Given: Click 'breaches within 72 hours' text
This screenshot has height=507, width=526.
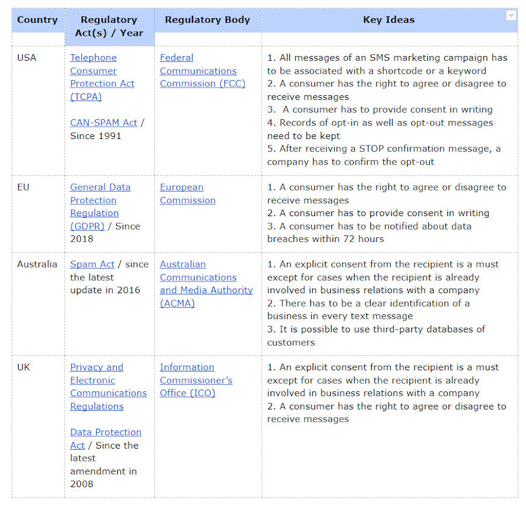Looking at the screenshot, I should click(x=326, y=239).
